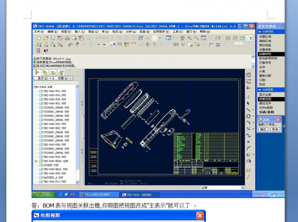Image resolution: width=298 pixels, height=222 pixels.
Task: Click the Save disk icon
Action: click(x=53, y=38)
